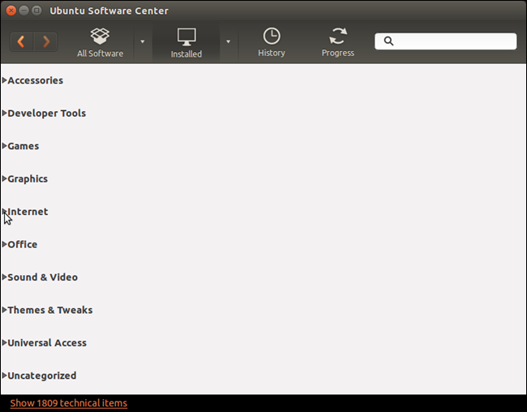The height and width of the screenshot is (412, 527).
Task: Open the All Software view
Action: click(100, 43)
